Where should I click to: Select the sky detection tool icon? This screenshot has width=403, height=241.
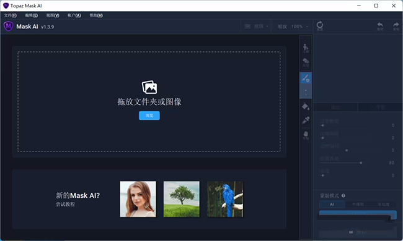(x=306, y=62)
